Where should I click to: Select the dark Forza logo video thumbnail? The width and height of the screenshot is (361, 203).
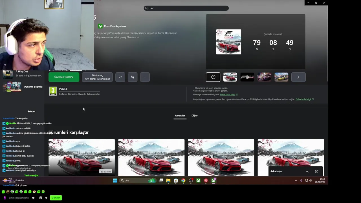pyautogui.click(x=247, y=77)
